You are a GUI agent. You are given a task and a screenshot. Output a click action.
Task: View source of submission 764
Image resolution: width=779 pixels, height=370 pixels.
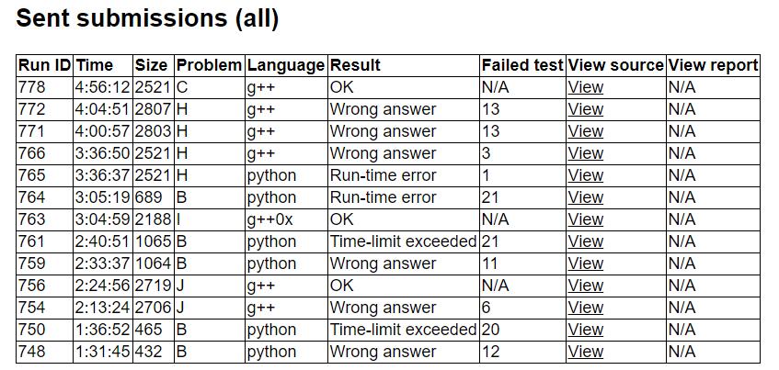(x=585, y=197)
